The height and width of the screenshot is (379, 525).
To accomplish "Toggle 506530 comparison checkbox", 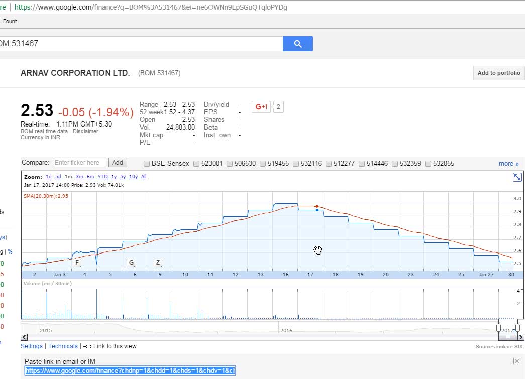I will point(230,164).
